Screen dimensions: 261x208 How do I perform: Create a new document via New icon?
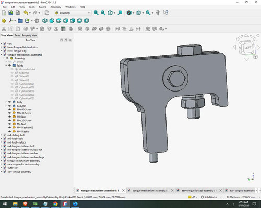[4, 13]
